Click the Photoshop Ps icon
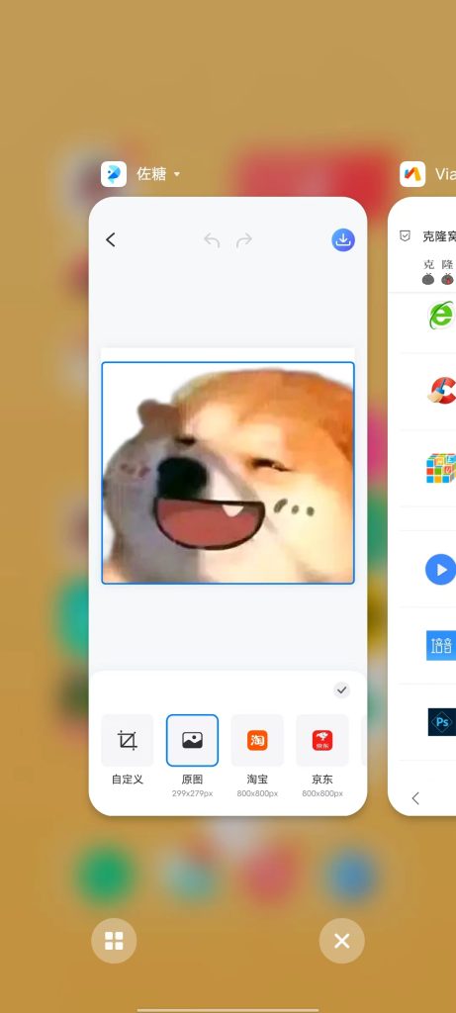Viewport: 456px width, 1013px height. (442, 721)
